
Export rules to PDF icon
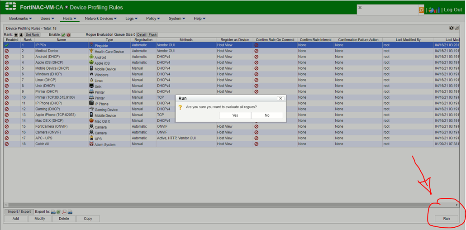[64, 212]
